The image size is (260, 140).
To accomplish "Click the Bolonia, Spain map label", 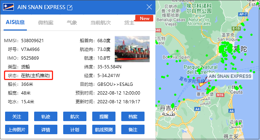I will coord(176,57).
